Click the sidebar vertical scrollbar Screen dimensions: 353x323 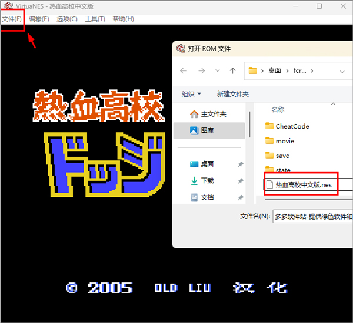pos(249,125)
